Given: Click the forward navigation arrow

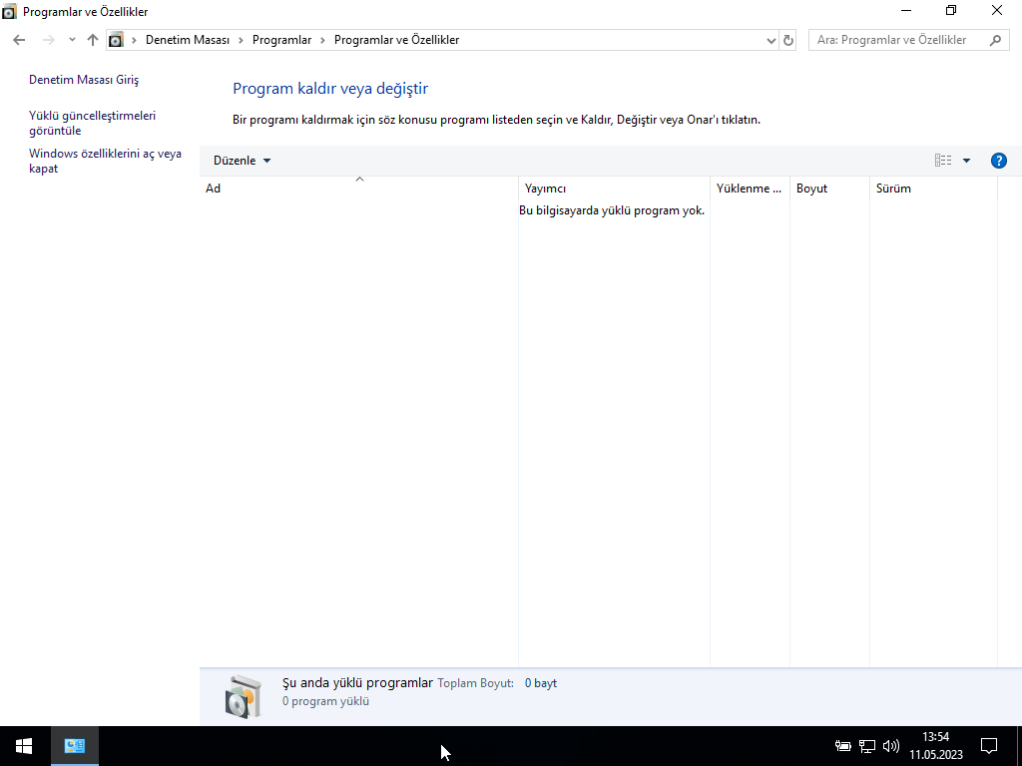Looking at the screenshot, I should 48,40.
